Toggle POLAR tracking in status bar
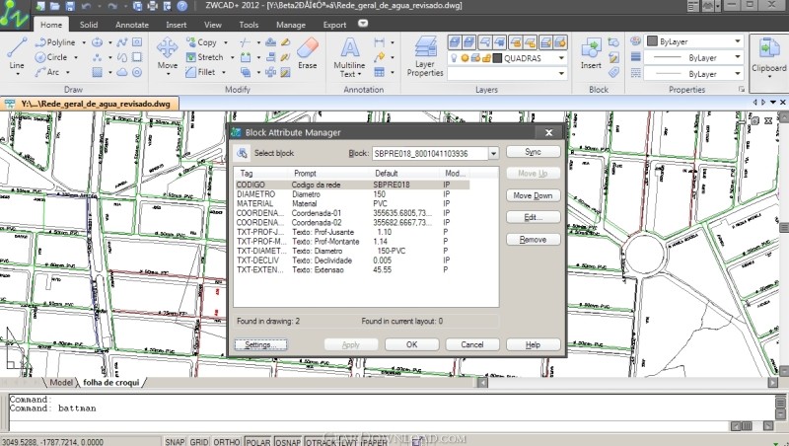The image size is (789, 446). pyautogui.click(x=258, y=441)
